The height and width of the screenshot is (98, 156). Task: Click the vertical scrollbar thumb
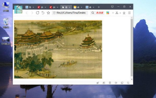coord(132,48)
